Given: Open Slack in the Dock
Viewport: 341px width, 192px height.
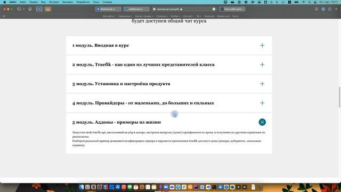Looking at the screenshot, I should tap(184, 187).
